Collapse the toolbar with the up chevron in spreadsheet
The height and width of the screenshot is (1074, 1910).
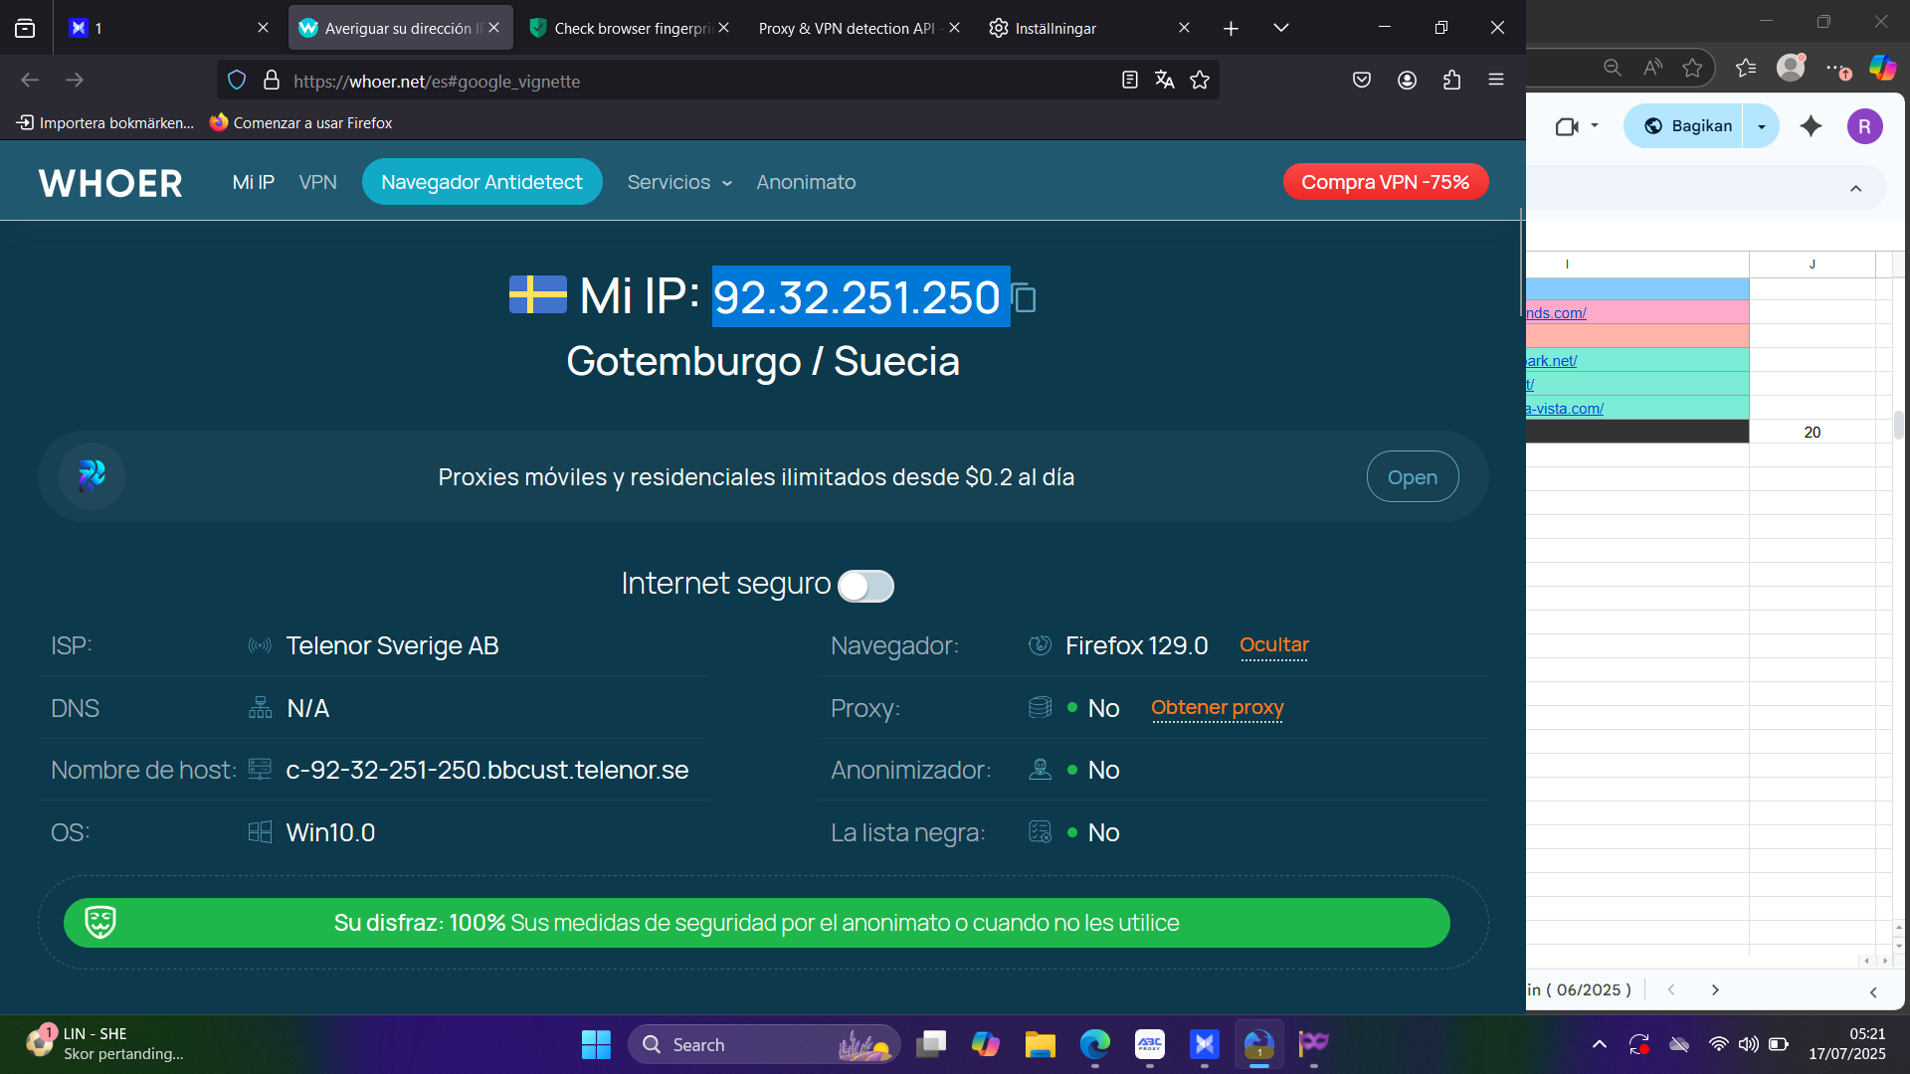(1856, 189)
